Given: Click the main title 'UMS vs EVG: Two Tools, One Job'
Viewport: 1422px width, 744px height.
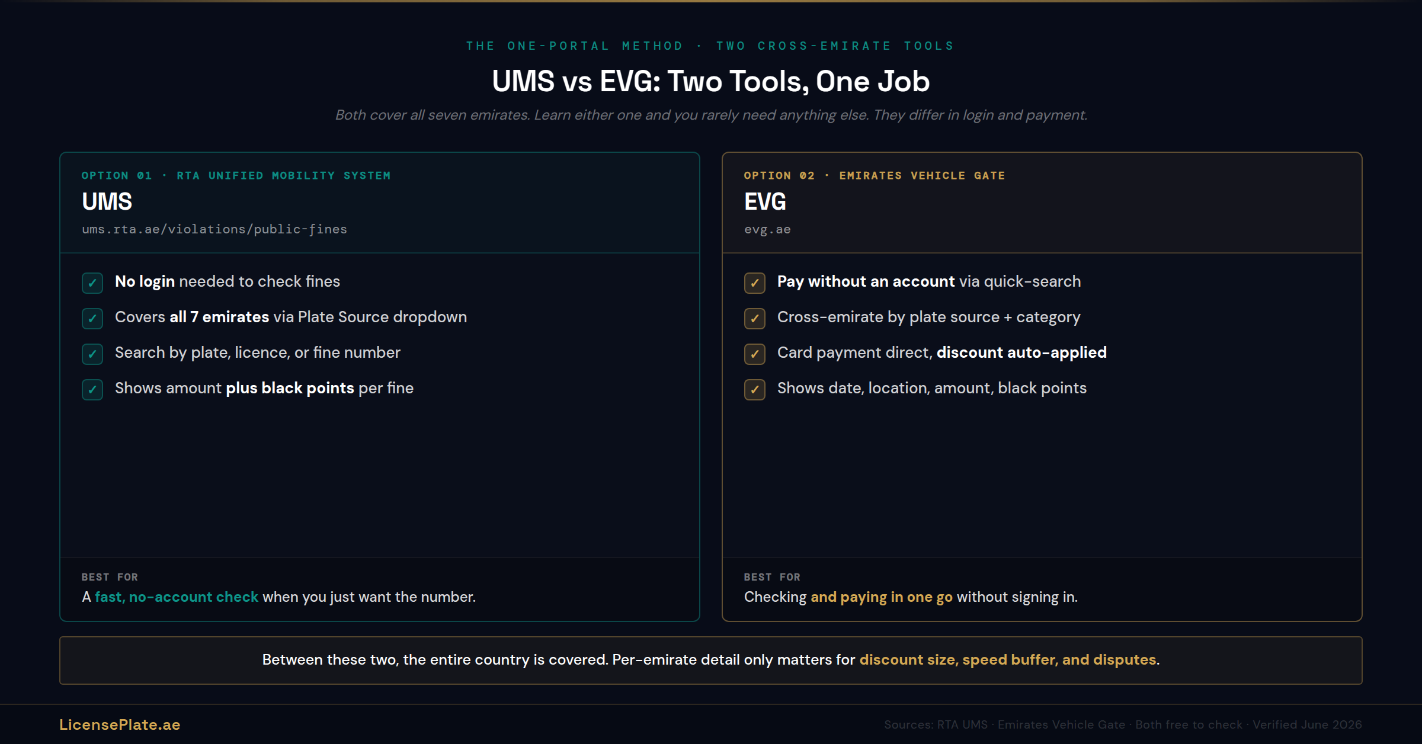Looking at the screenshot, I should pyautogui.click(x=711, y=81).
